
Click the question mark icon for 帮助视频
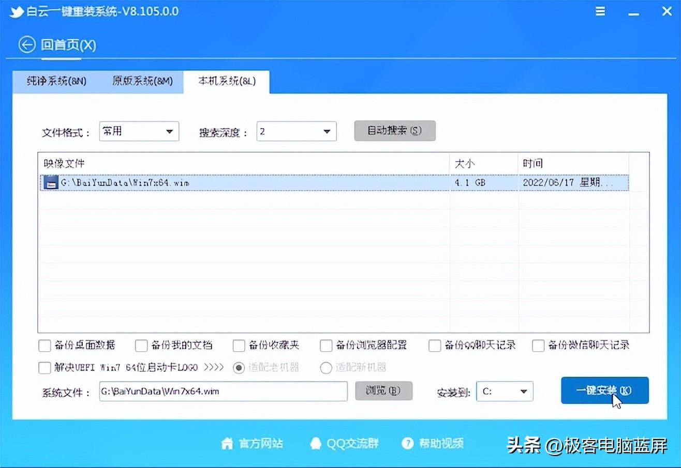pyautogui.click(x=408, y=443)
